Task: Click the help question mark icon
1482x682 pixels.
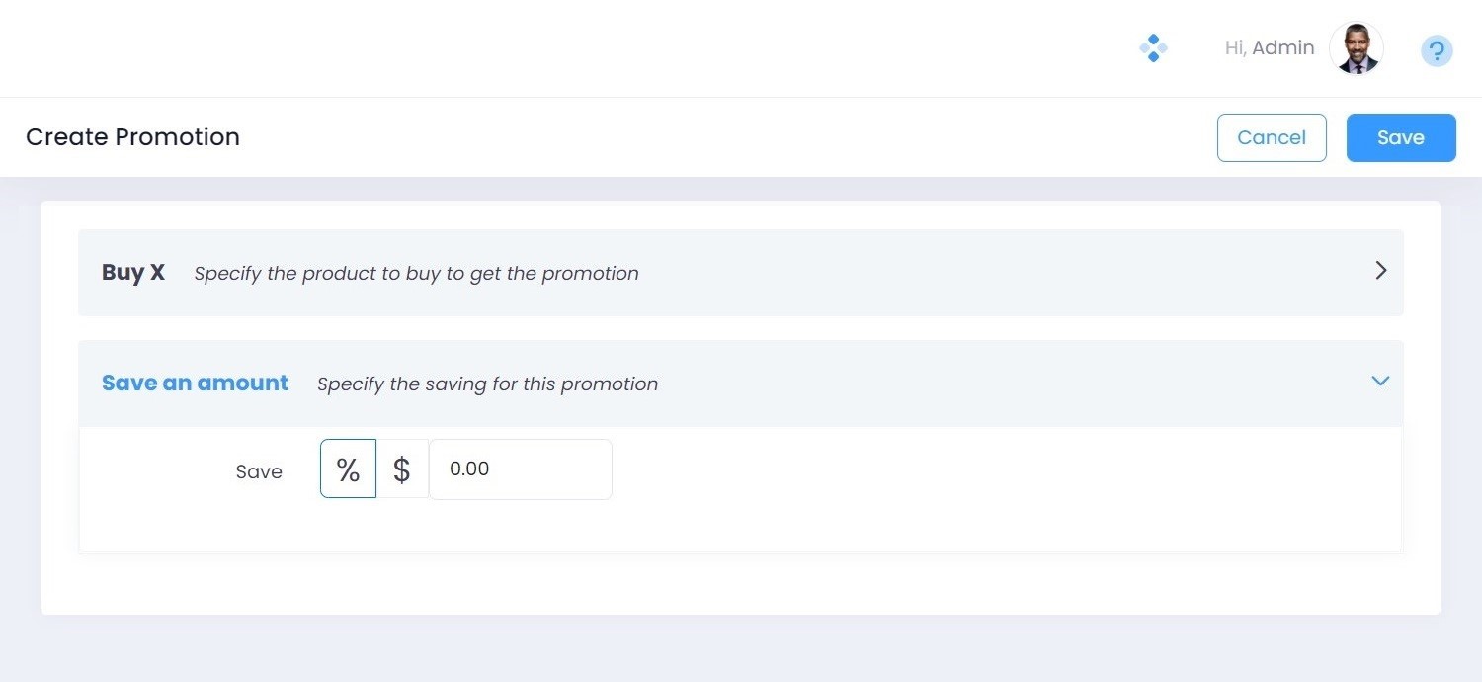Action: 1437,50
